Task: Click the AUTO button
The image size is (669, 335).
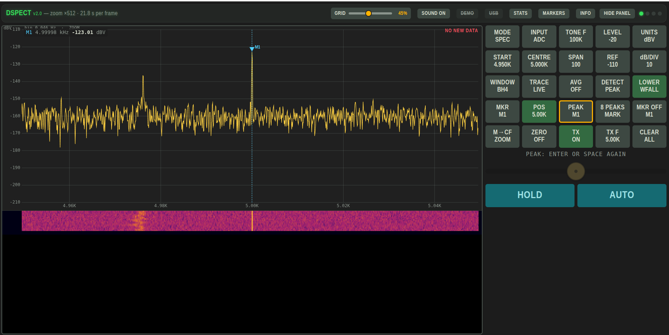Action: pyautogui.click(x=622, y=196)
